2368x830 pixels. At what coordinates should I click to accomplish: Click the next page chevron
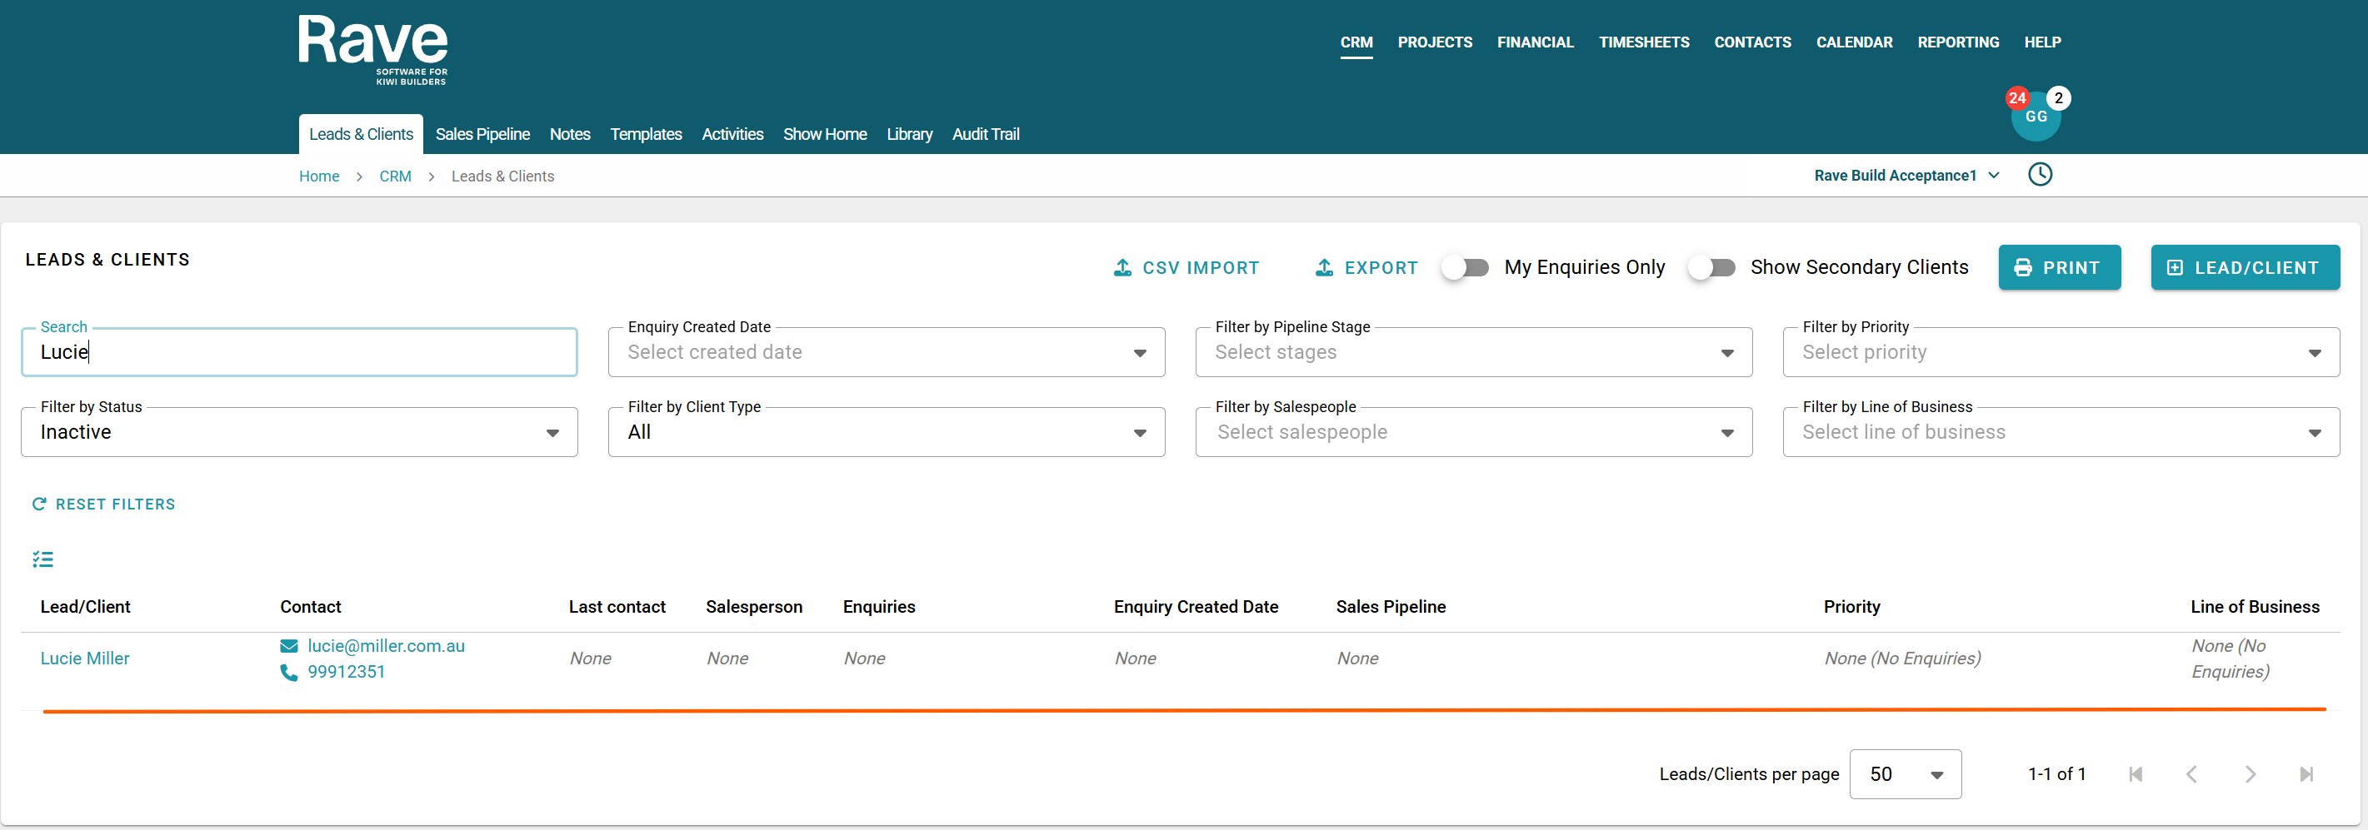coord(2250,774)
